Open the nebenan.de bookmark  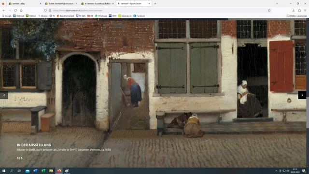(125, 16)
